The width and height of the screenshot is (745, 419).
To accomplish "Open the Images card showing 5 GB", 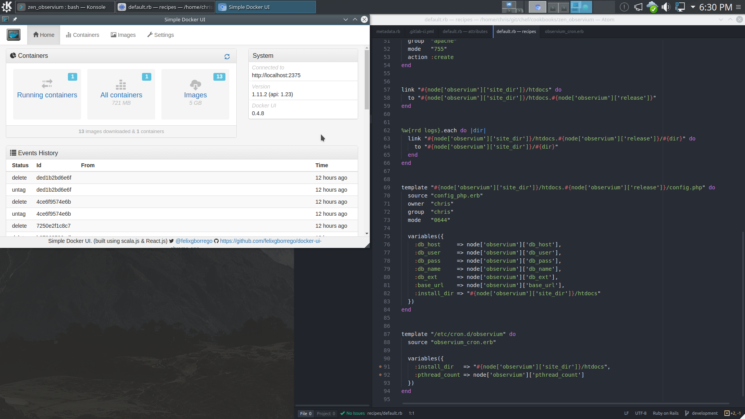I will [x=195, y=94].
